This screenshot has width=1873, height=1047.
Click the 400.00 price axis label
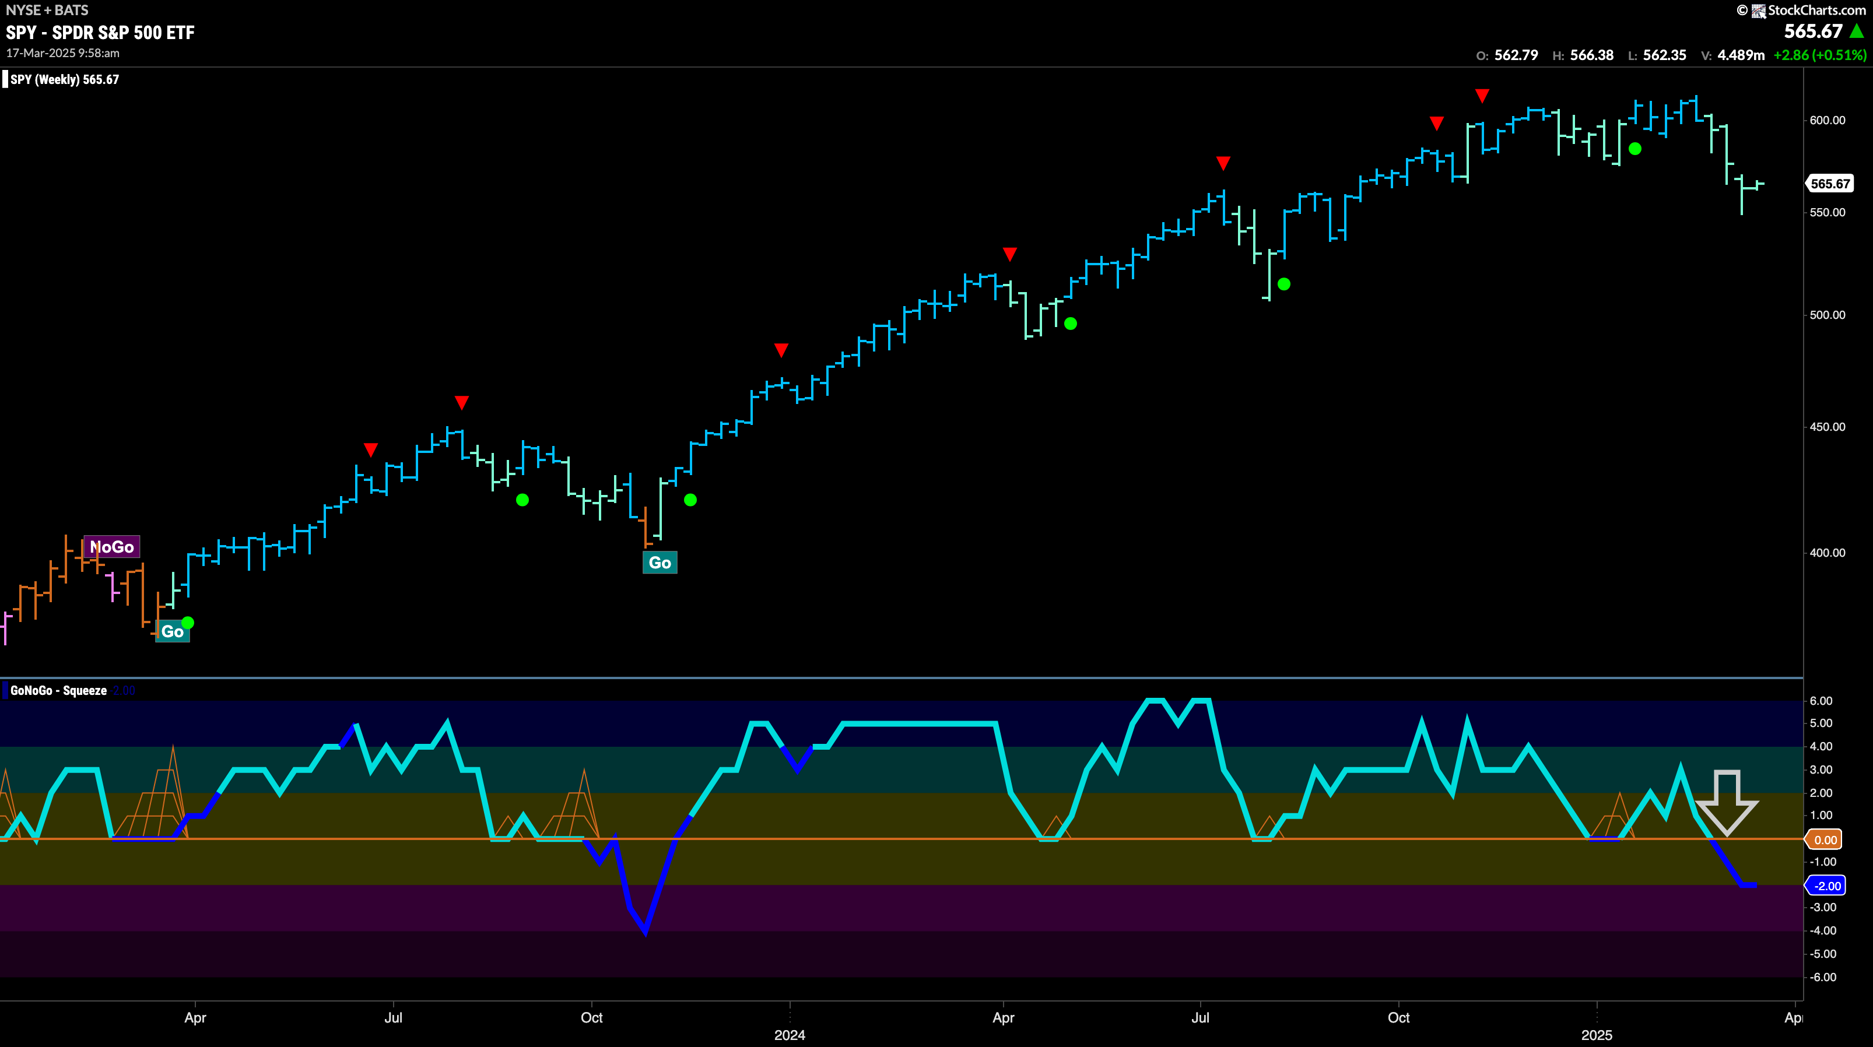click(1827, 553)
